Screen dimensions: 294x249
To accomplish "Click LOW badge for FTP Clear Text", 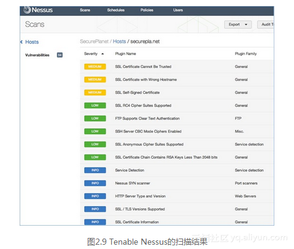I will coord(95,118).
